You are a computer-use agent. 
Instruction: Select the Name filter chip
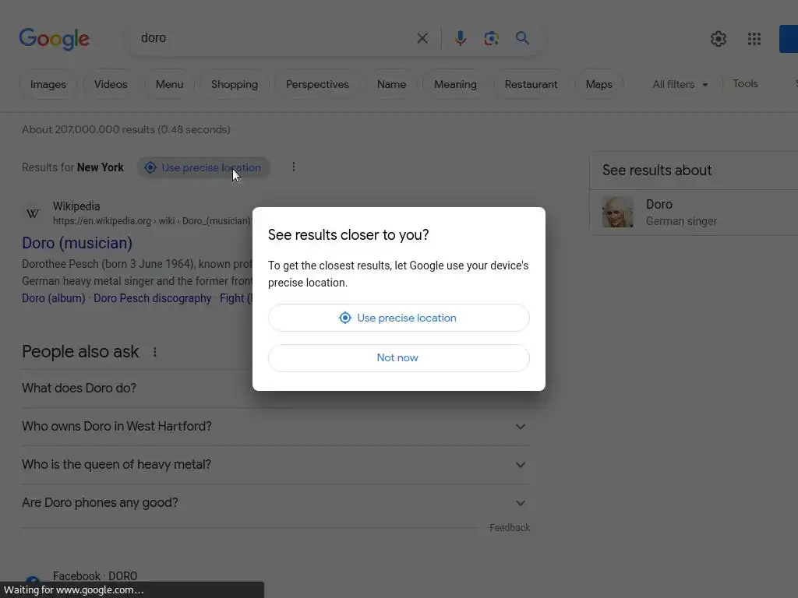391,84
